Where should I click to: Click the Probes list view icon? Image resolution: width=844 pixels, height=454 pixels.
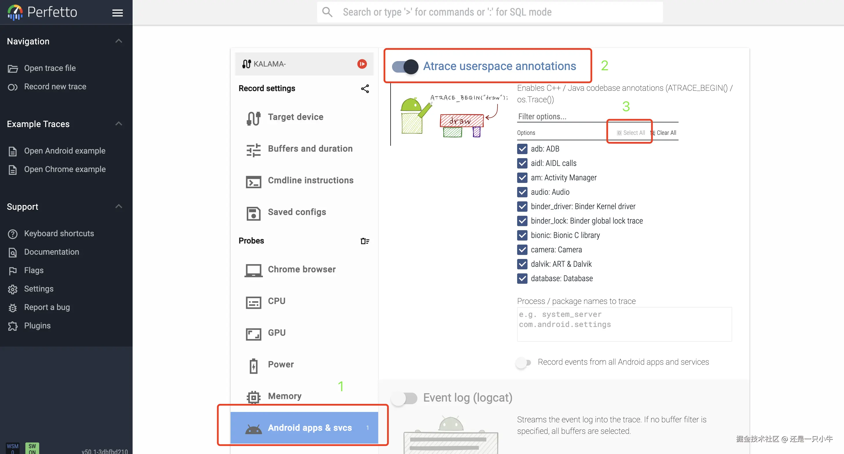365,241
